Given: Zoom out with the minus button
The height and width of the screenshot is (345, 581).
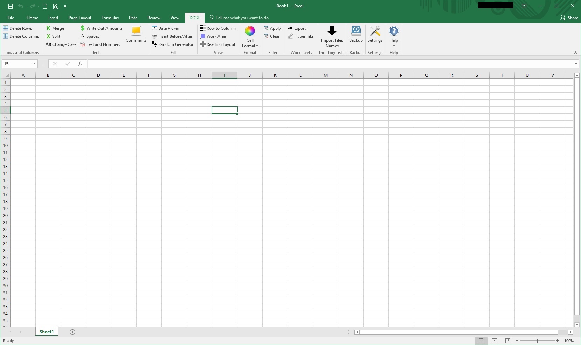Looking at the screenshot, I should point(517,340).
